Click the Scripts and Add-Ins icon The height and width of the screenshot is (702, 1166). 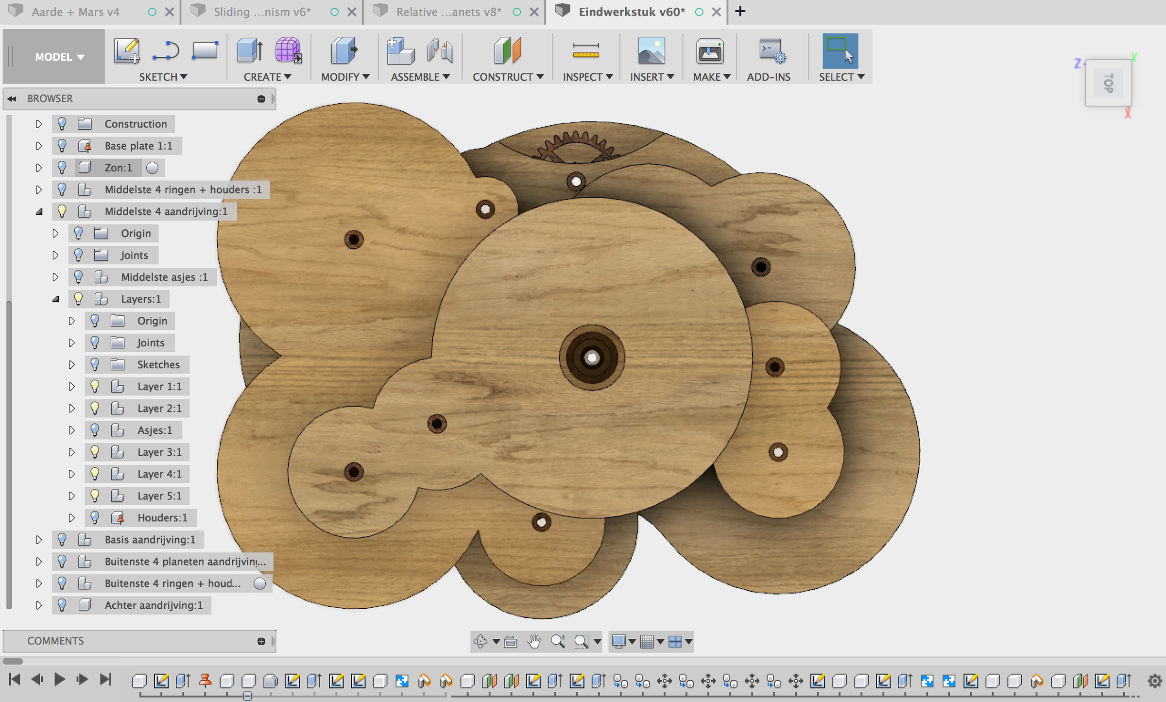[x=772, y=51]
